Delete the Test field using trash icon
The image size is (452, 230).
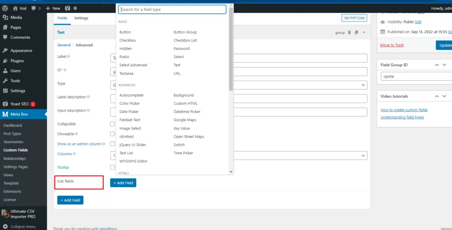tap(350, 33)
